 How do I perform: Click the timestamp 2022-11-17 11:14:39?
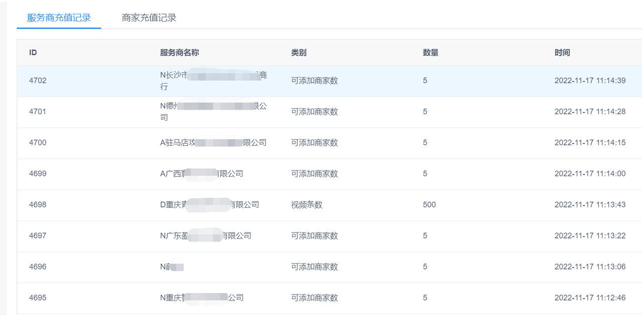click(590, 81)
